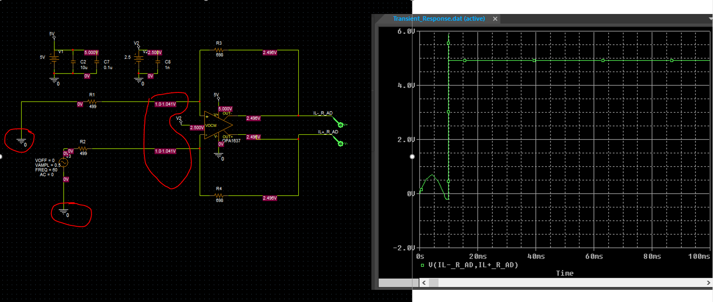
Task: Select capacitor C2 10u symbol
Action: 73,62
